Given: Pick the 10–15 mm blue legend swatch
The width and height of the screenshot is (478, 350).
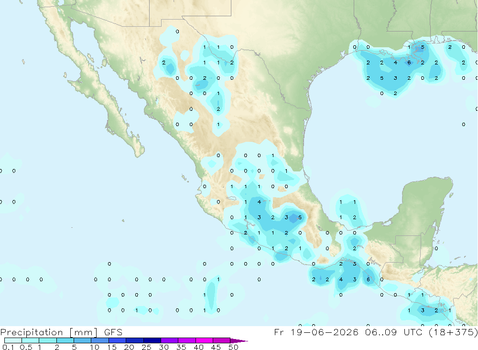Looking at the screenshot, I should click(x=100, y=340).
